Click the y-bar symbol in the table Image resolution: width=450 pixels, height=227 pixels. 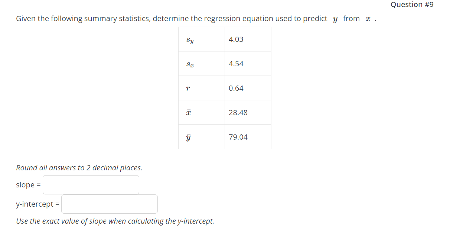[188, 137]
